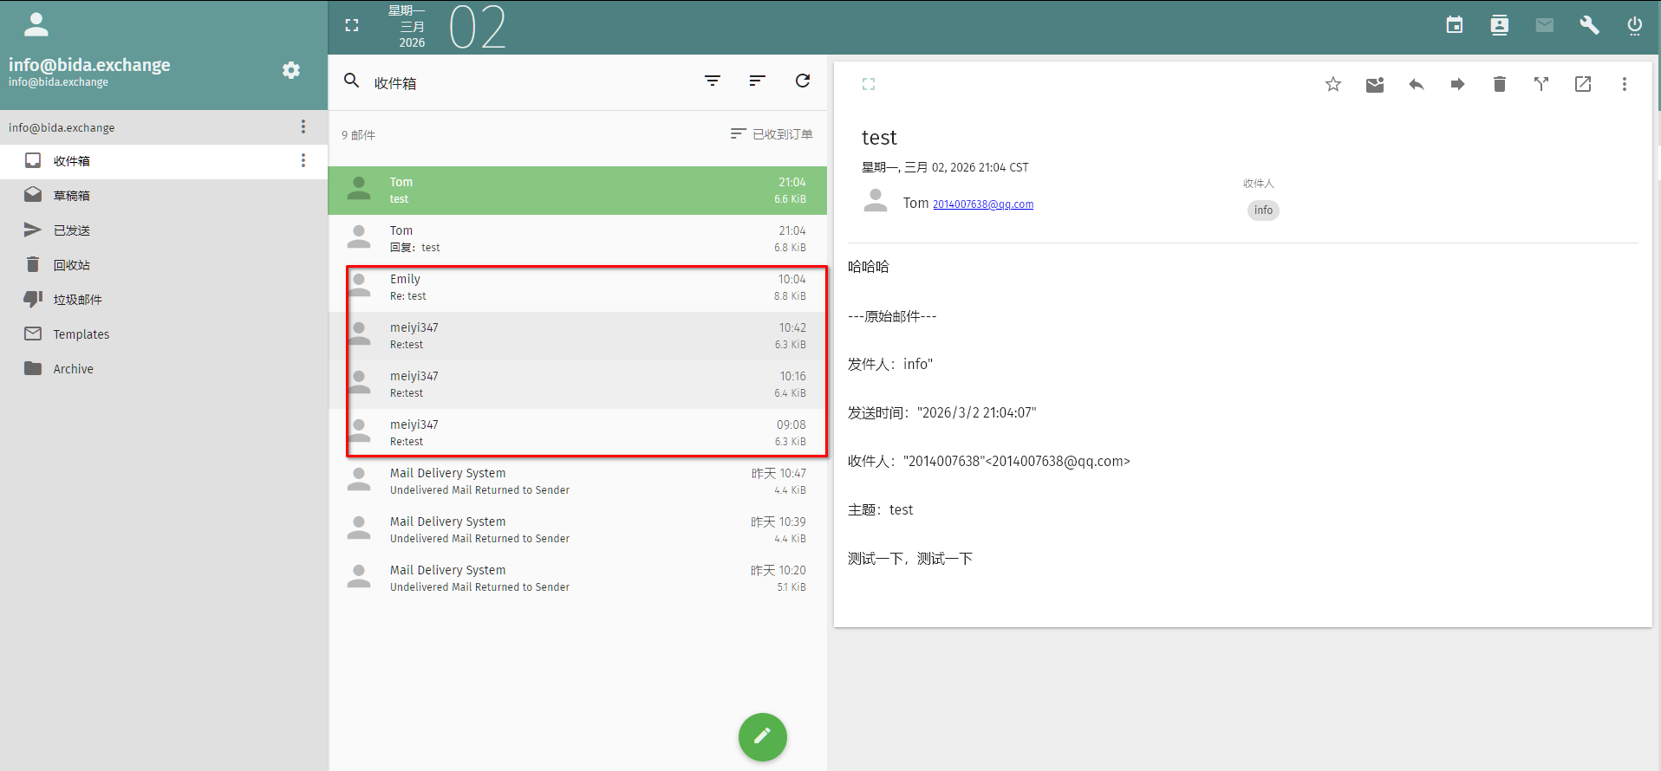Toggle the star flag on message
This screenshot has width=1661, height=771.
pos(1332,84)
